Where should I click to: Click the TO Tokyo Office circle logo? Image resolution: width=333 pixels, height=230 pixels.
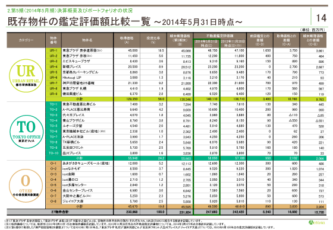click(26, 132)
